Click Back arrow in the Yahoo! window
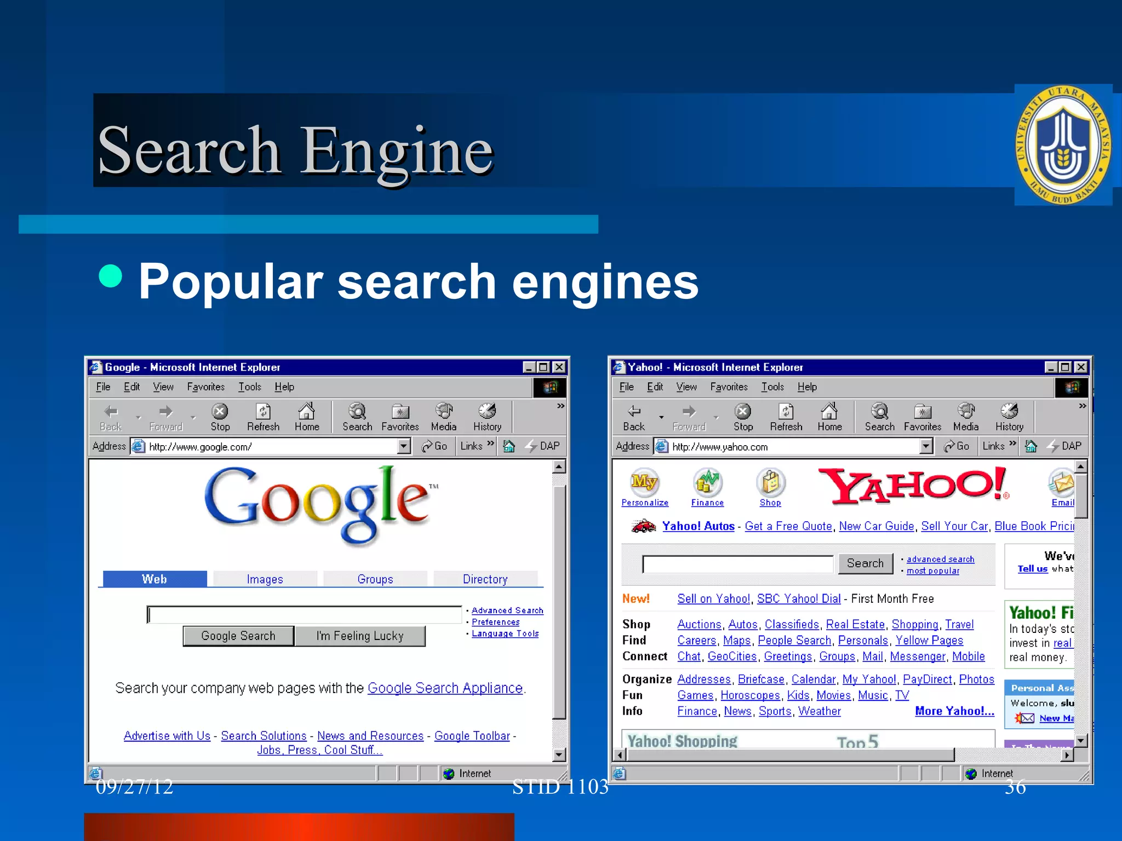The image size is (1122, 841). coord(634,411)
